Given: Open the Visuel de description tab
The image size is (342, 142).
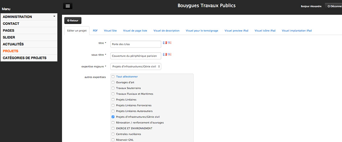Looking at the screenshot, I should (x=166, y=31).
